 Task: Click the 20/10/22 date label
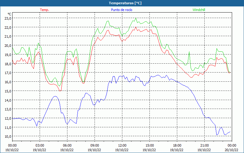231,150
